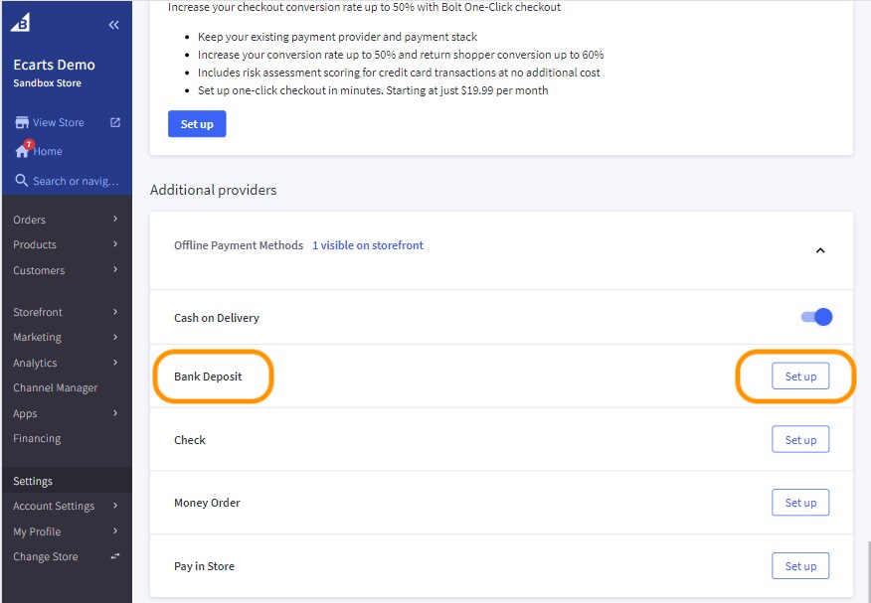The height and width of the screenshot is (603, 871).
Task: Toggle off Cash on Delivery
Action: 815,316
